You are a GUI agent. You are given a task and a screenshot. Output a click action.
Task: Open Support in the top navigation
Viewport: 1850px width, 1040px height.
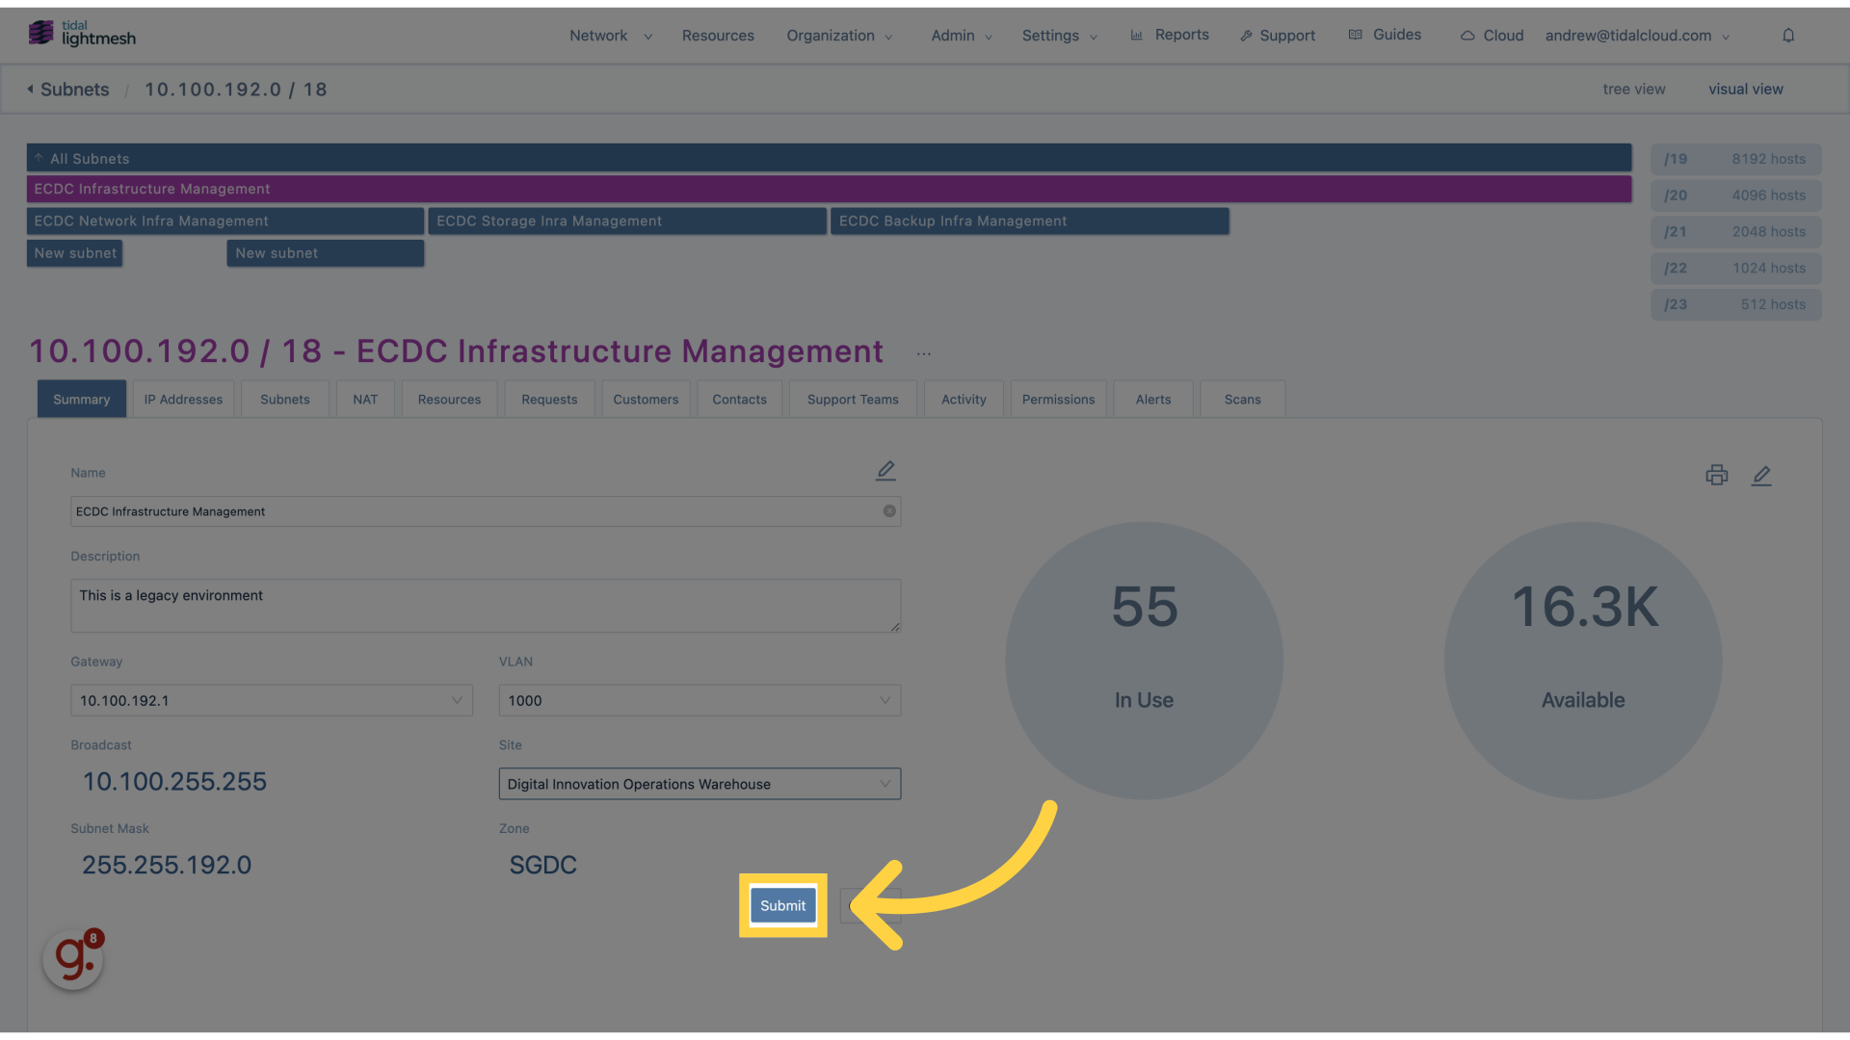(x=1286, y=36)
